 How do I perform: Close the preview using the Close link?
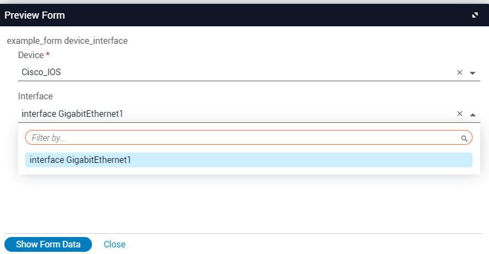[115, 244]
